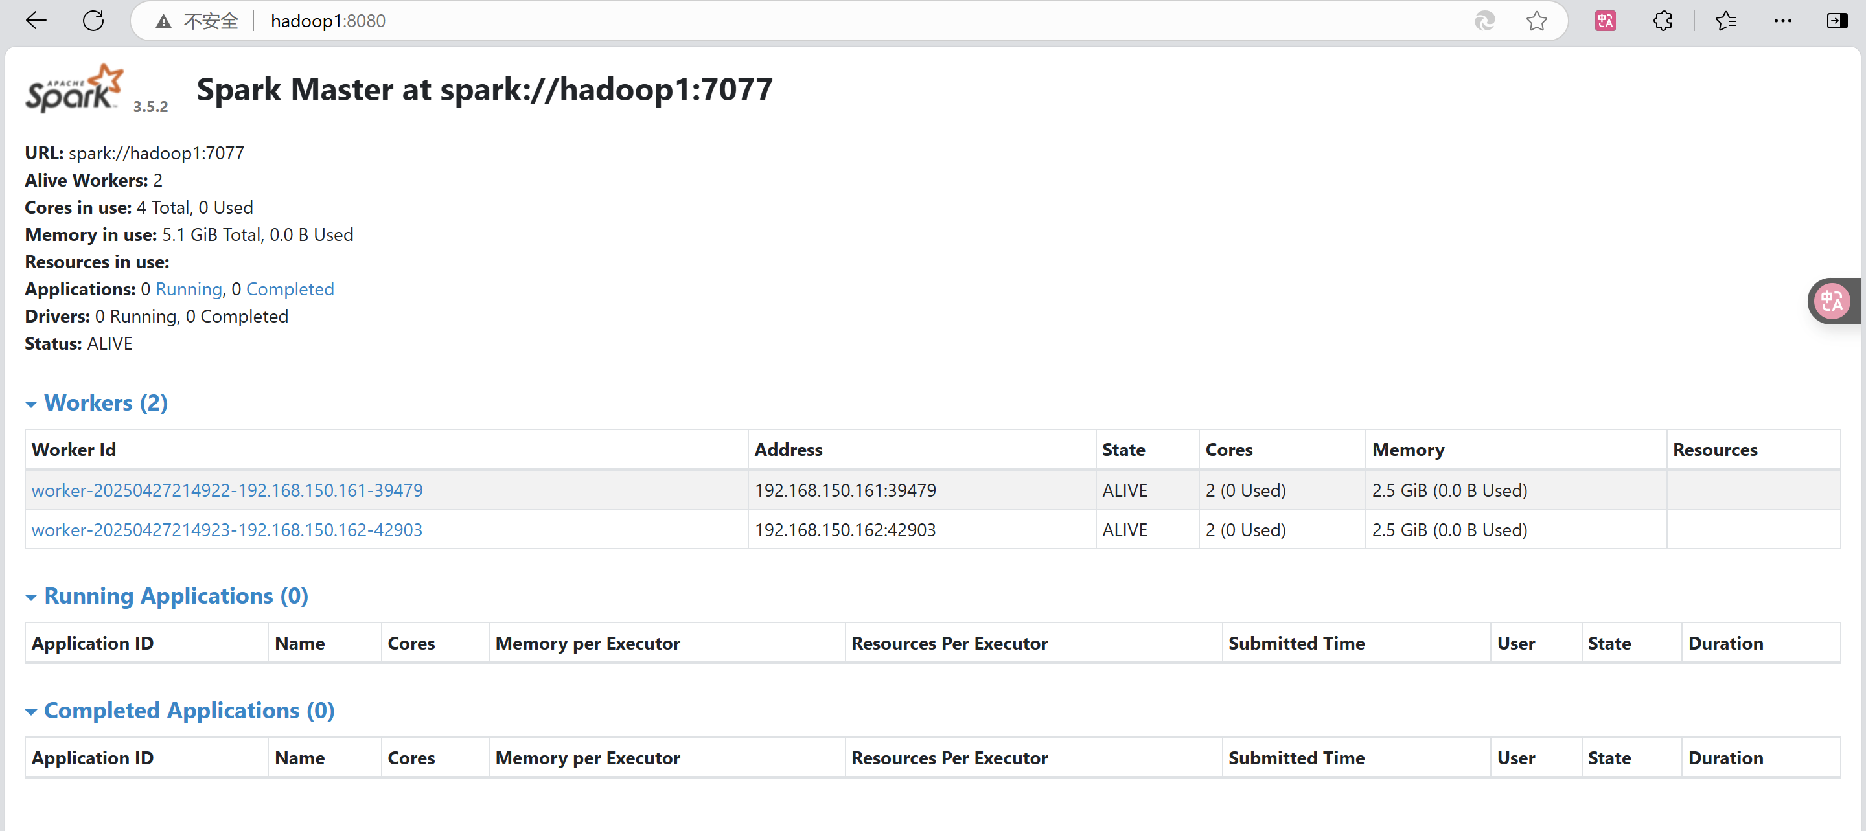Click the hadoop1:8080 address field
This screenshot has width=1866, height=831.
pos(328,21)
